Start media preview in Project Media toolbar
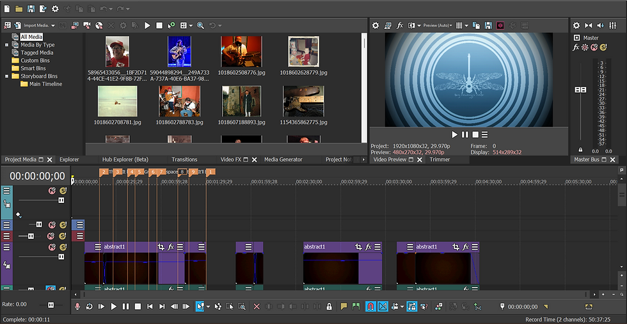 [x=147, y=26]
